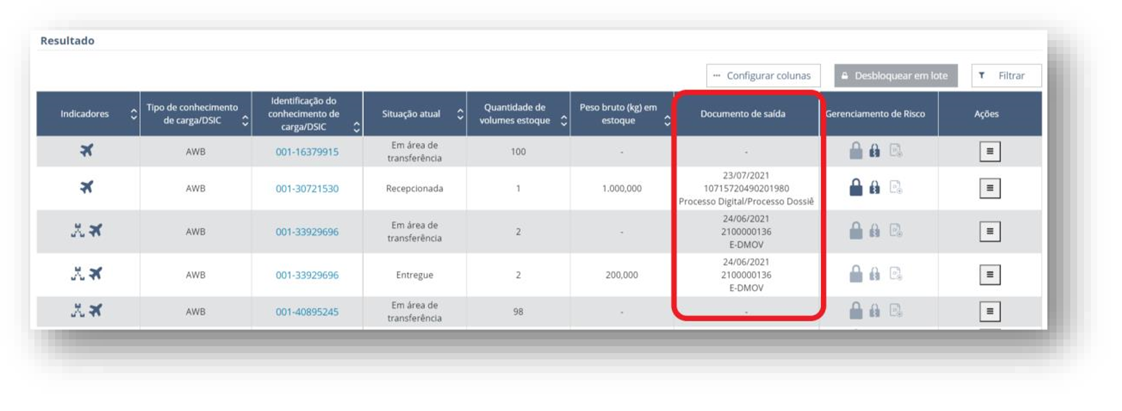Viewport: 1122px width, 411px height.
Task: Sort by Situação atual column arrows
Action: [x=460, y=114]
